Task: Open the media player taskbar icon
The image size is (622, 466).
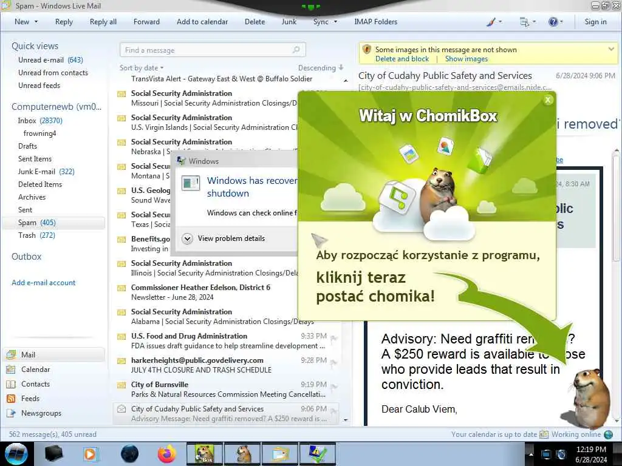Action: (91, 454)
